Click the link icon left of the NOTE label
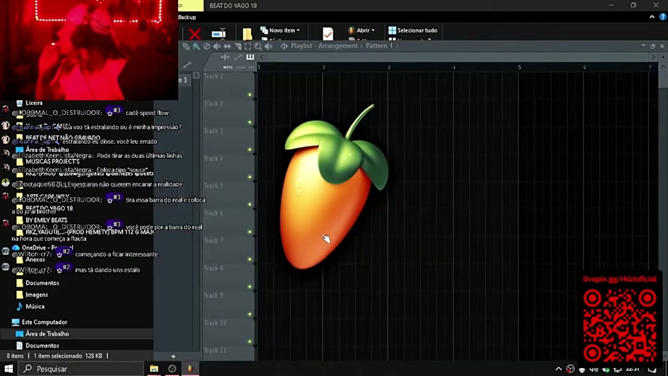668x376 pixels. pyautogui.click(x=187, y=65)
